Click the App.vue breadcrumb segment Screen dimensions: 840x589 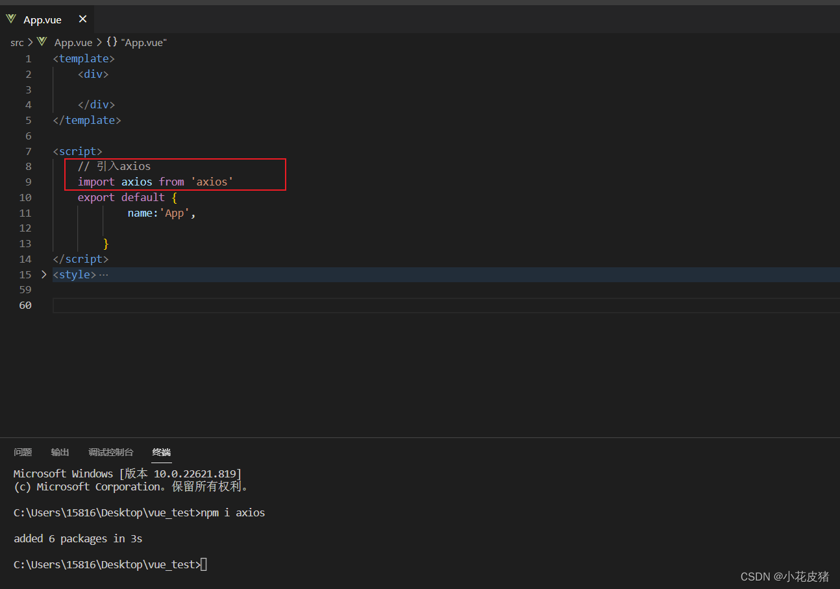pos(73,42)
